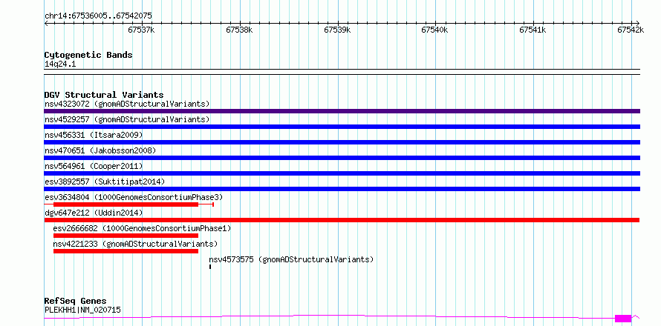661x326 pixels.
Task: Click the nsv4323072 gnomAD variant label
Action: click(127, 104)
